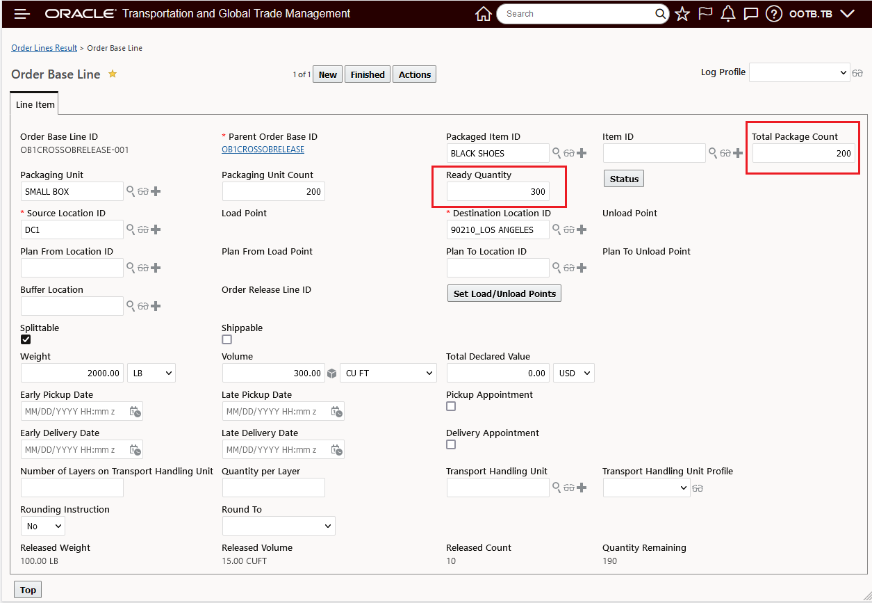Add a new Packaged Item ID

point(582,153)
